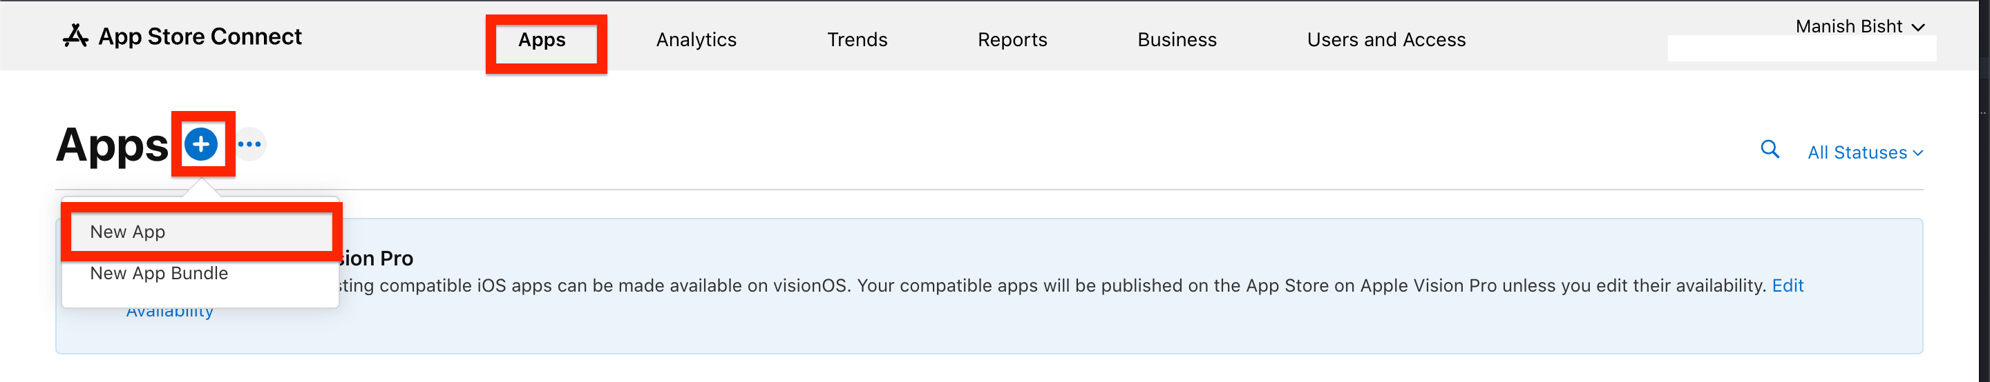Image resolution: width=1990 pixels, height=382 pixels.
Task: Click the App Store Connect logo icon
Action: pyautogui.click(x=75, y=36)
